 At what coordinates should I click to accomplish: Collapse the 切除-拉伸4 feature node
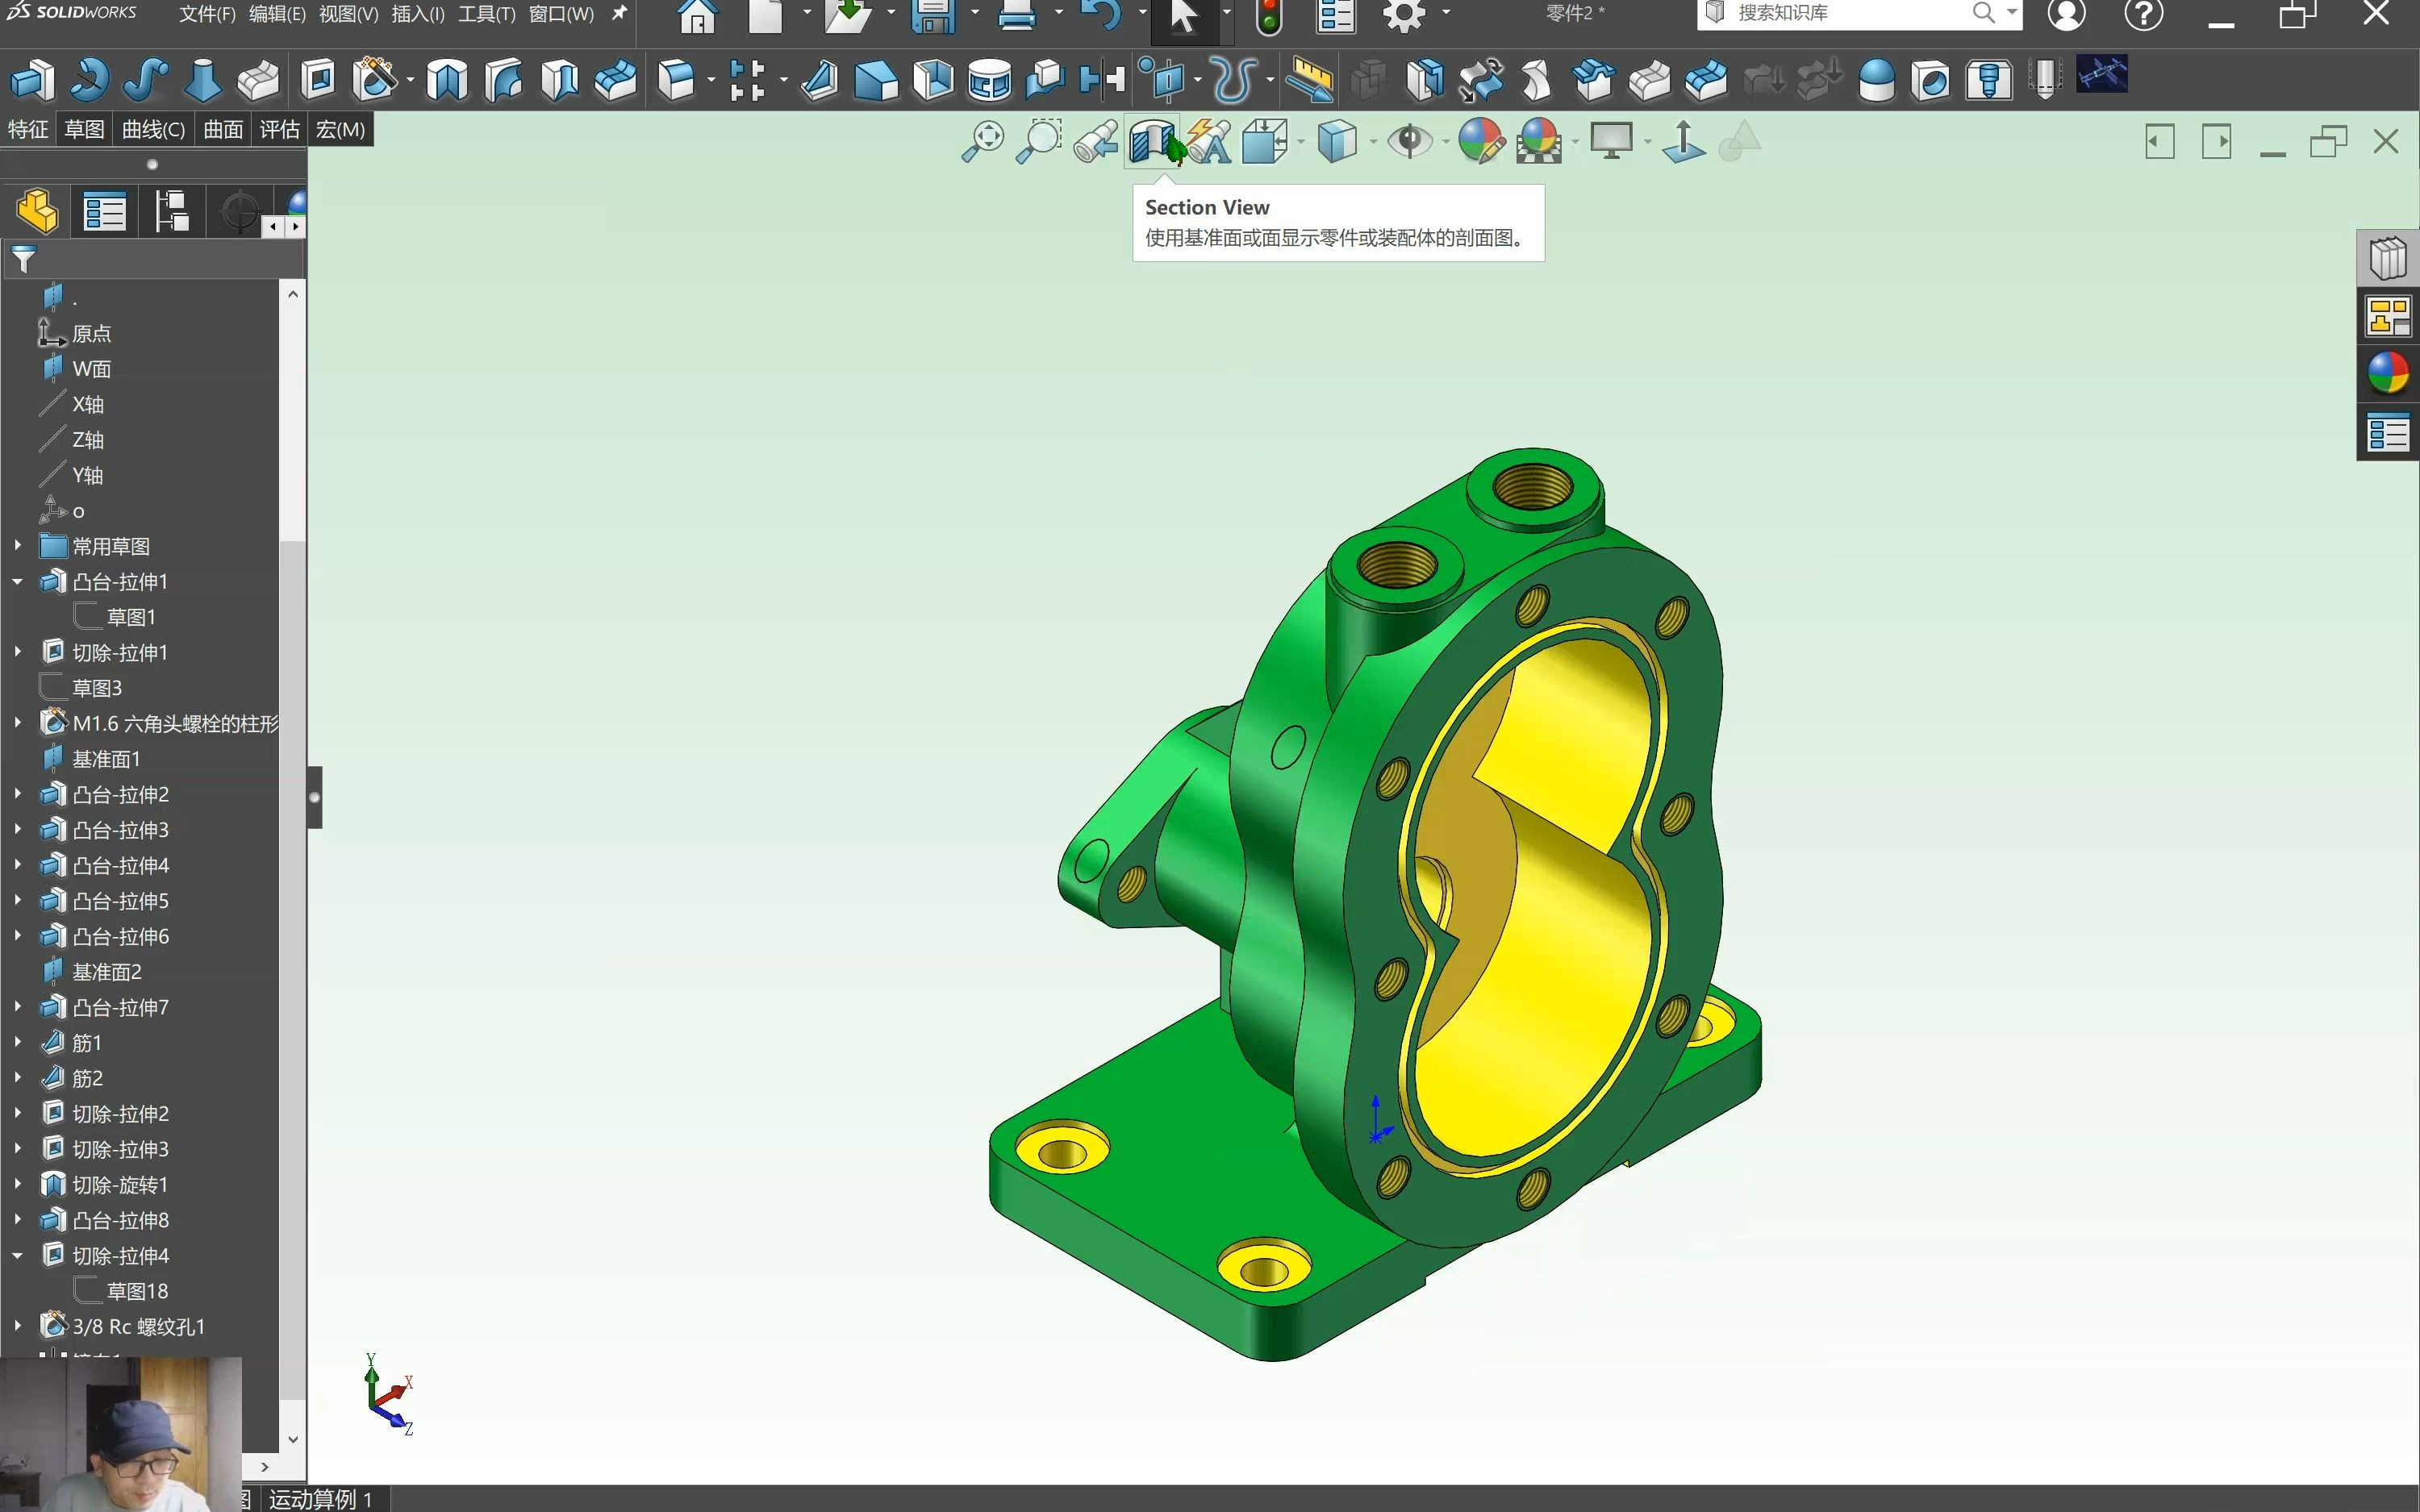click(17, 1255)
